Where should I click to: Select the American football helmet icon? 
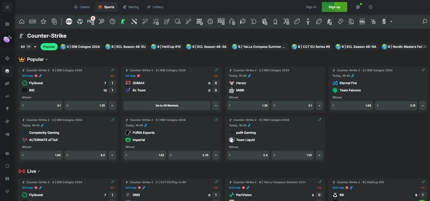177,21
